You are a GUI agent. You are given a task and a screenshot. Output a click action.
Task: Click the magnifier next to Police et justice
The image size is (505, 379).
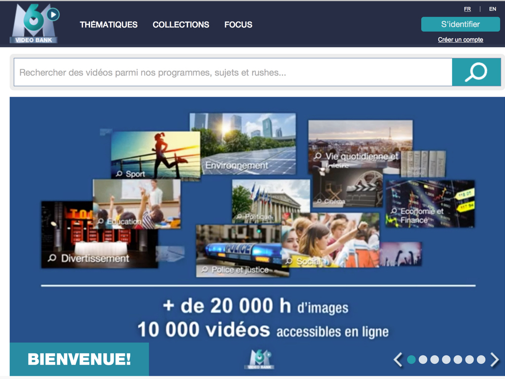click(x=204, y=270)
